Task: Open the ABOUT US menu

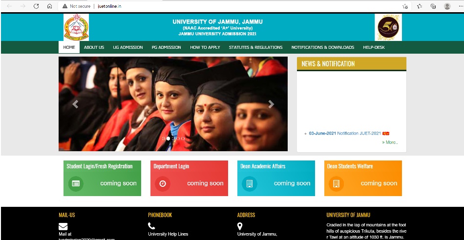Action: point(94,47)
